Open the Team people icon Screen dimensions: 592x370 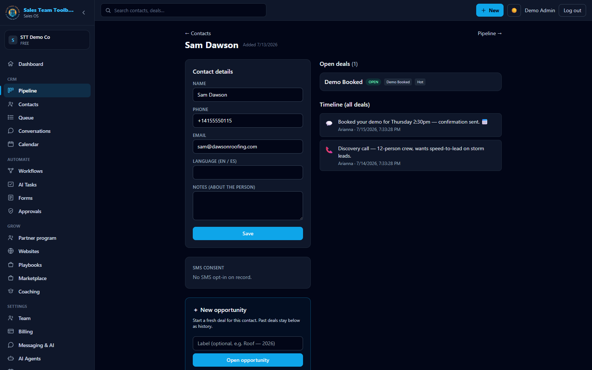tap(11, 318)
